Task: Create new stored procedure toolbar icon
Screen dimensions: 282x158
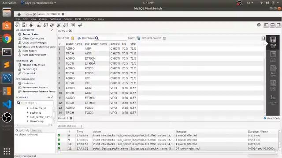Action: pyautogui.click(x=59, y=25)
